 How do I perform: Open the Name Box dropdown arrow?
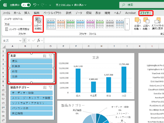click(x=20, y=40)
